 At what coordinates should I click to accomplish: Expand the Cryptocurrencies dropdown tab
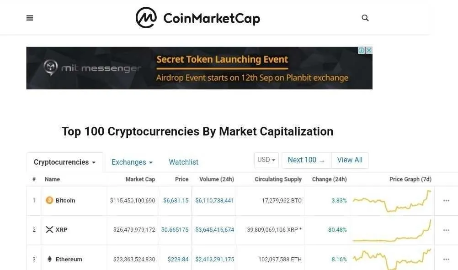point(64,162)
